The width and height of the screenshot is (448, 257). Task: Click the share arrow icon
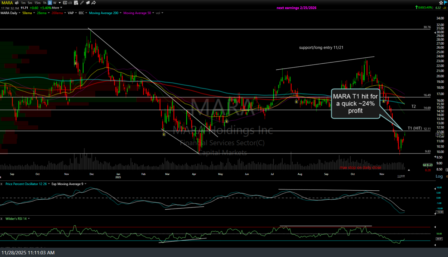click(x=93, y=3)
